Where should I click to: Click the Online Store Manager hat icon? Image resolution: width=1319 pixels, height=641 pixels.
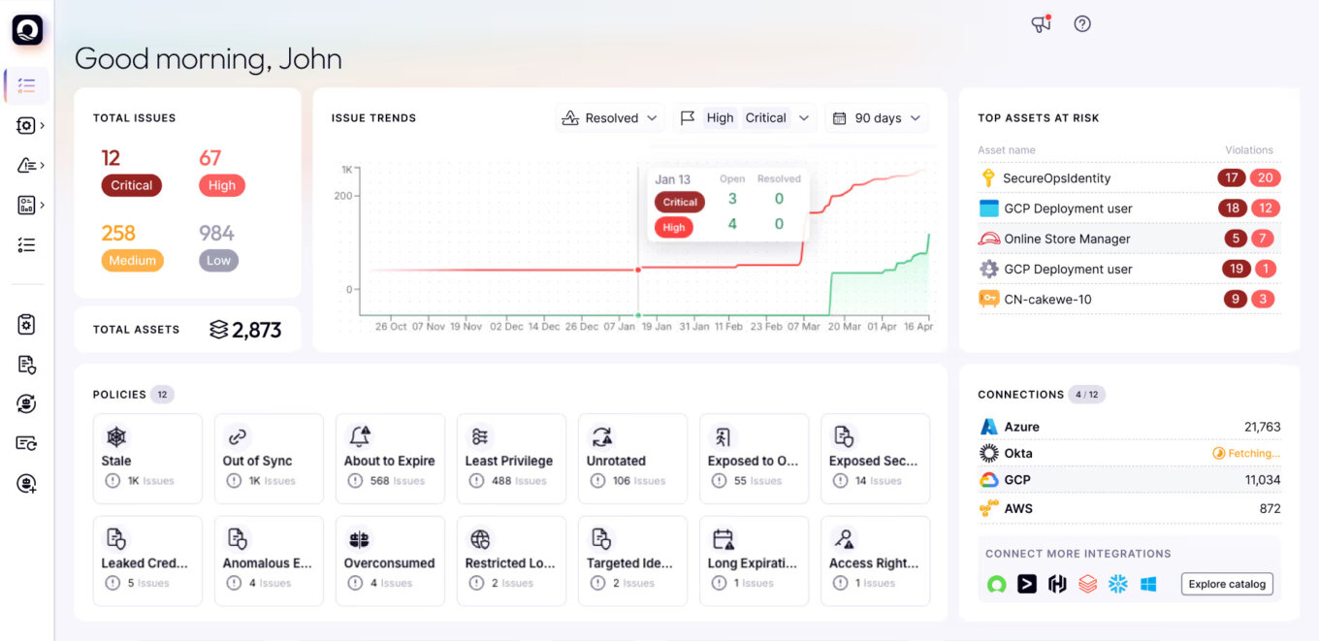tap(988, 239)
